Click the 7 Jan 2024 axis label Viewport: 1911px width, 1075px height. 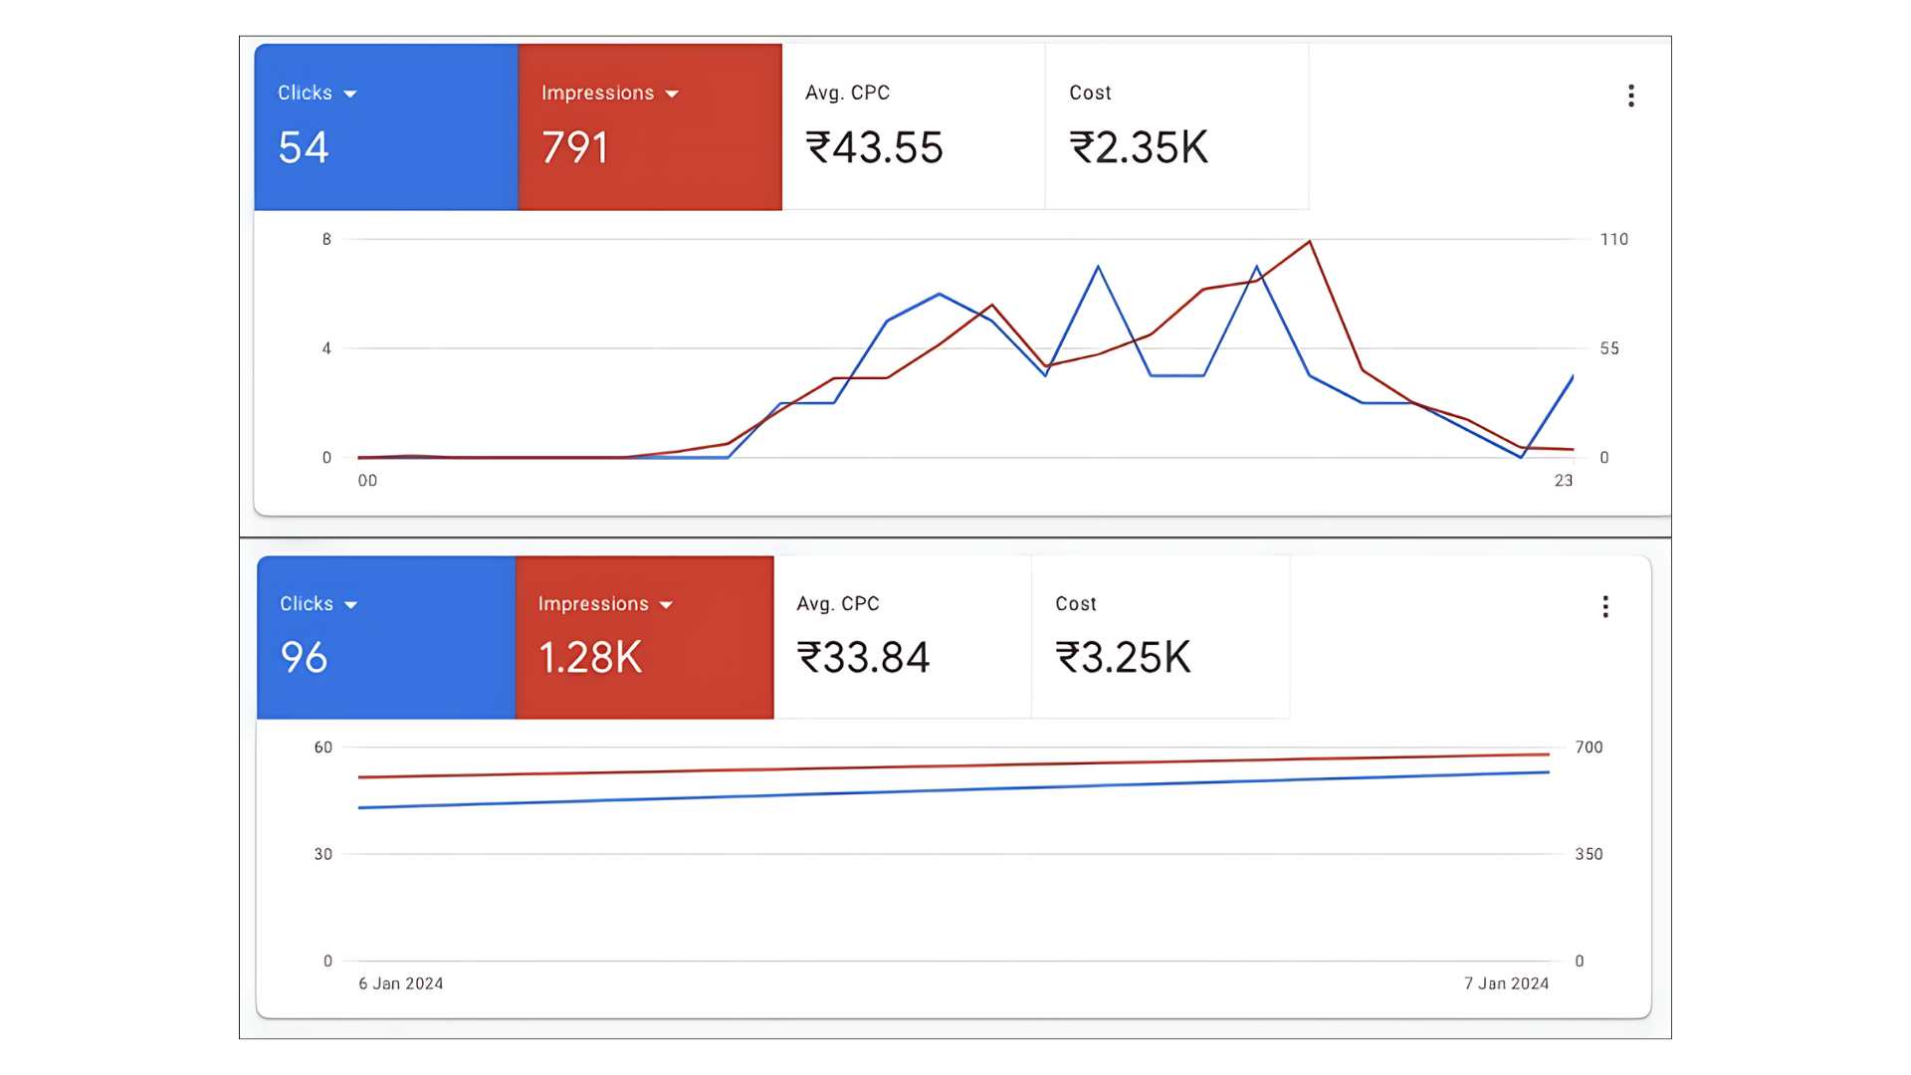1506,983
